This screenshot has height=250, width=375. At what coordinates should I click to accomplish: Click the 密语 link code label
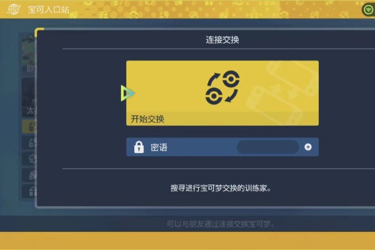(159, 147)
